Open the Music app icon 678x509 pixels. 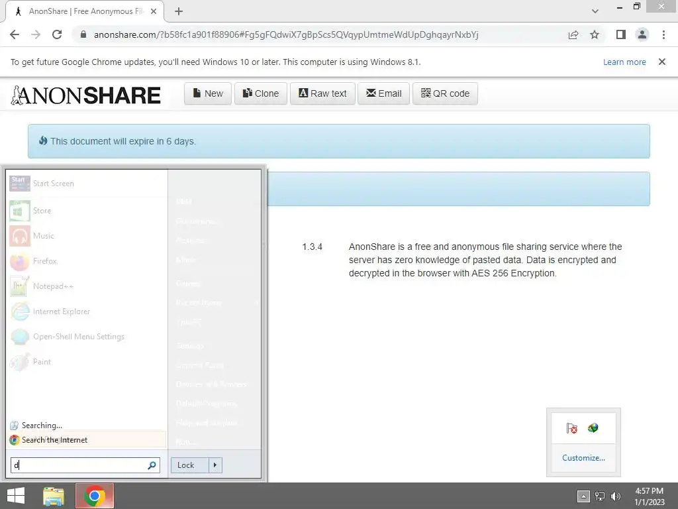pyautogui.click(x=20, y=236)
